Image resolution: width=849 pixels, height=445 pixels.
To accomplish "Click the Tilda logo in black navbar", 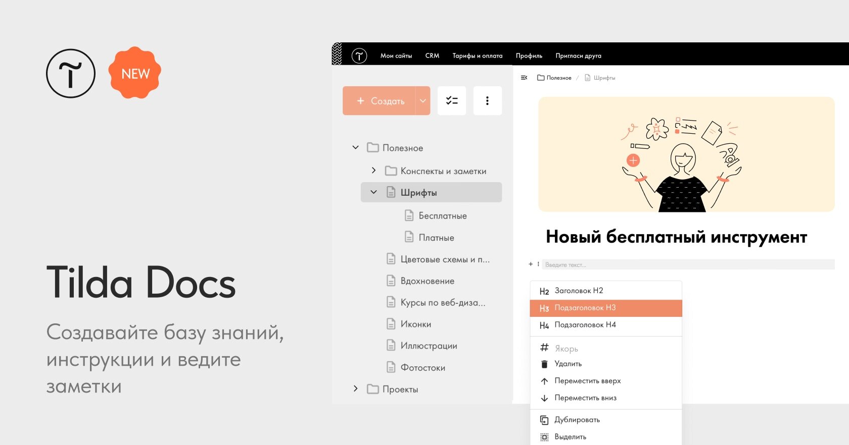I will (359, 55).
